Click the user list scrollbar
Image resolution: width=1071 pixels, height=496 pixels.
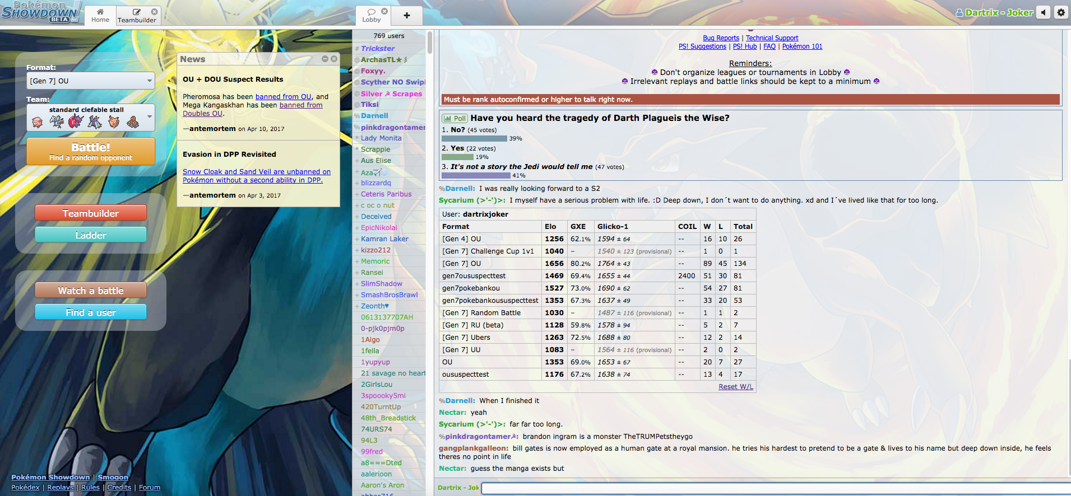[429, 43]
